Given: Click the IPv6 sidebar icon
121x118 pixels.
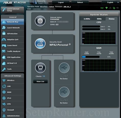Looking at the screenshot, I should (x=4, y=98).
